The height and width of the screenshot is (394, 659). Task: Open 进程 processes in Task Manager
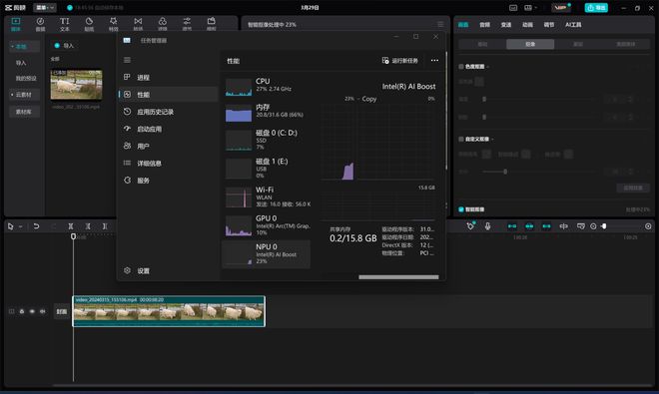(168, 77)
